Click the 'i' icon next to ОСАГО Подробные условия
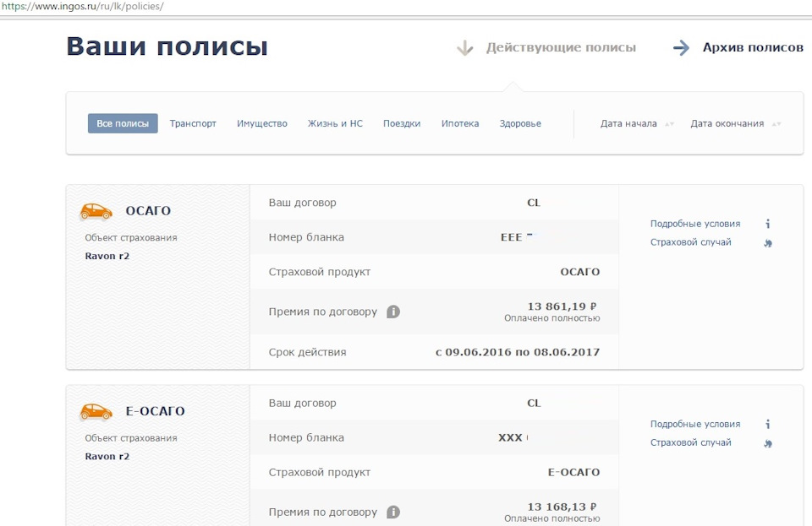 (x=768, y=224)
